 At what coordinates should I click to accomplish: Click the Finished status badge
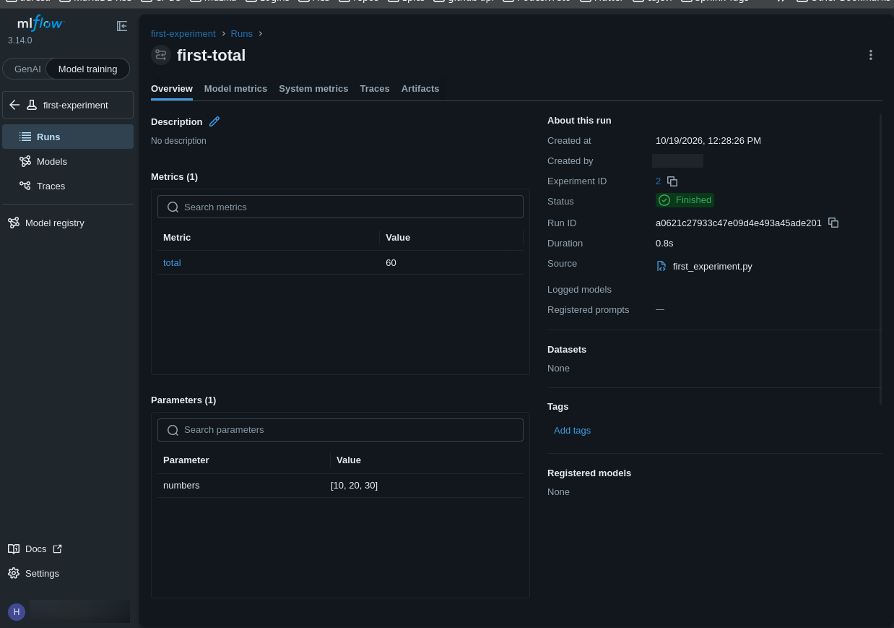685,200
